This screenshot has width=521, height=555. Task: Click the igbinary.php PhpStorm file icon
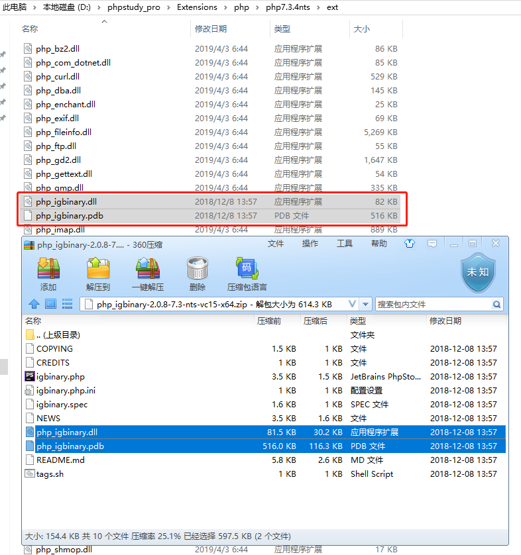click(30, 376)
